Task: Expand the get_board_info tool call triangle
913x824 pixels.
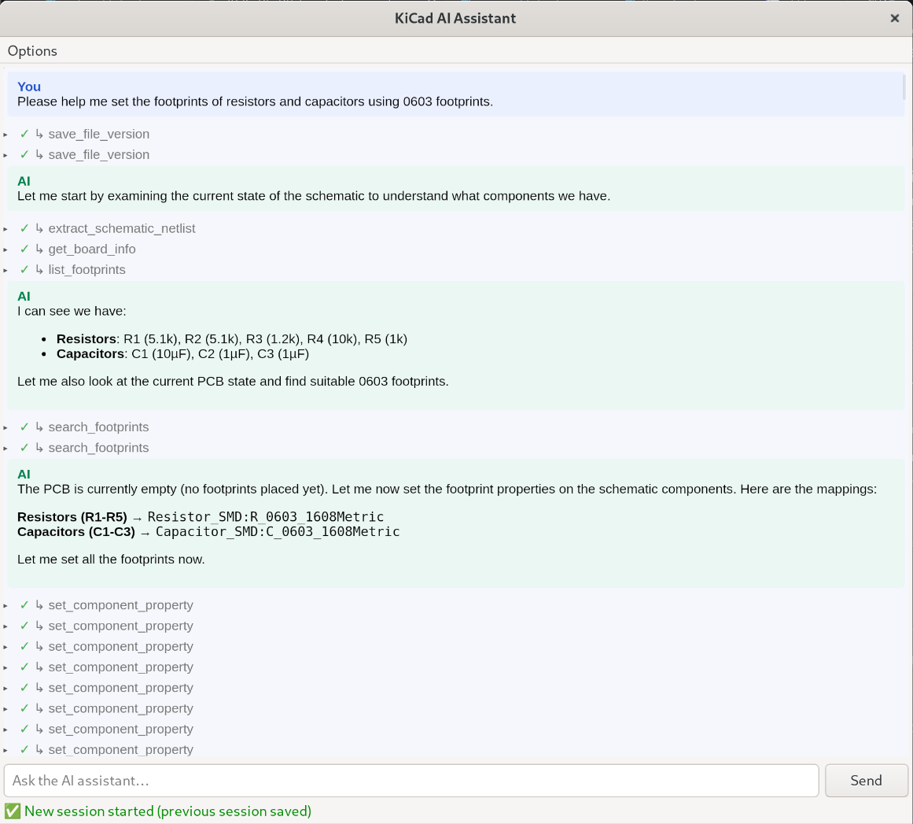Action: [x=6, y=249]
